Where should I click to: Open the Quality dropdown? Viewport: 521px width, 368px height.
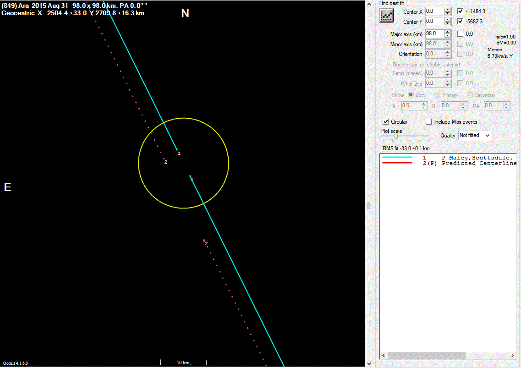474,135
